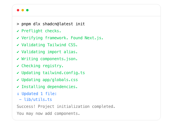Image resolution: width=171 pixels, height=125 pixels.
Task: Click the 'Checking registry.' line
Action: (x=42, y=66)
